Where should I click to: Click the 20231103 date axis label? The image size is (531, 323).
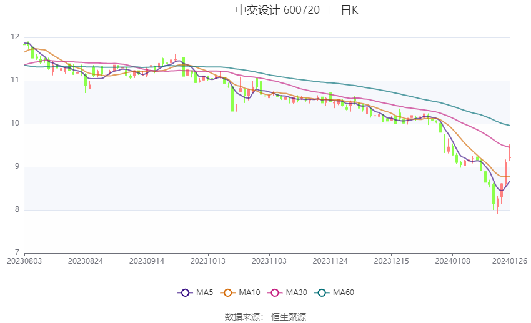pyautogui.click(x=269, y=261)
